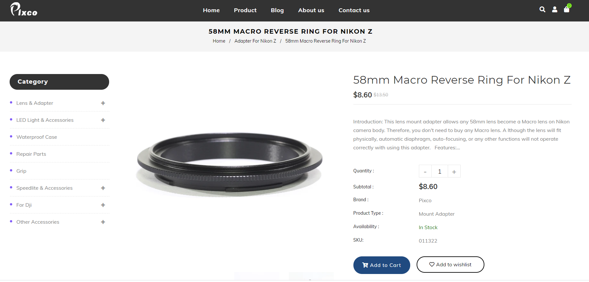Add the reverse ring to cart
This screenshot has width=589, height=282.
pyautogui.click(x=382, y=265)
